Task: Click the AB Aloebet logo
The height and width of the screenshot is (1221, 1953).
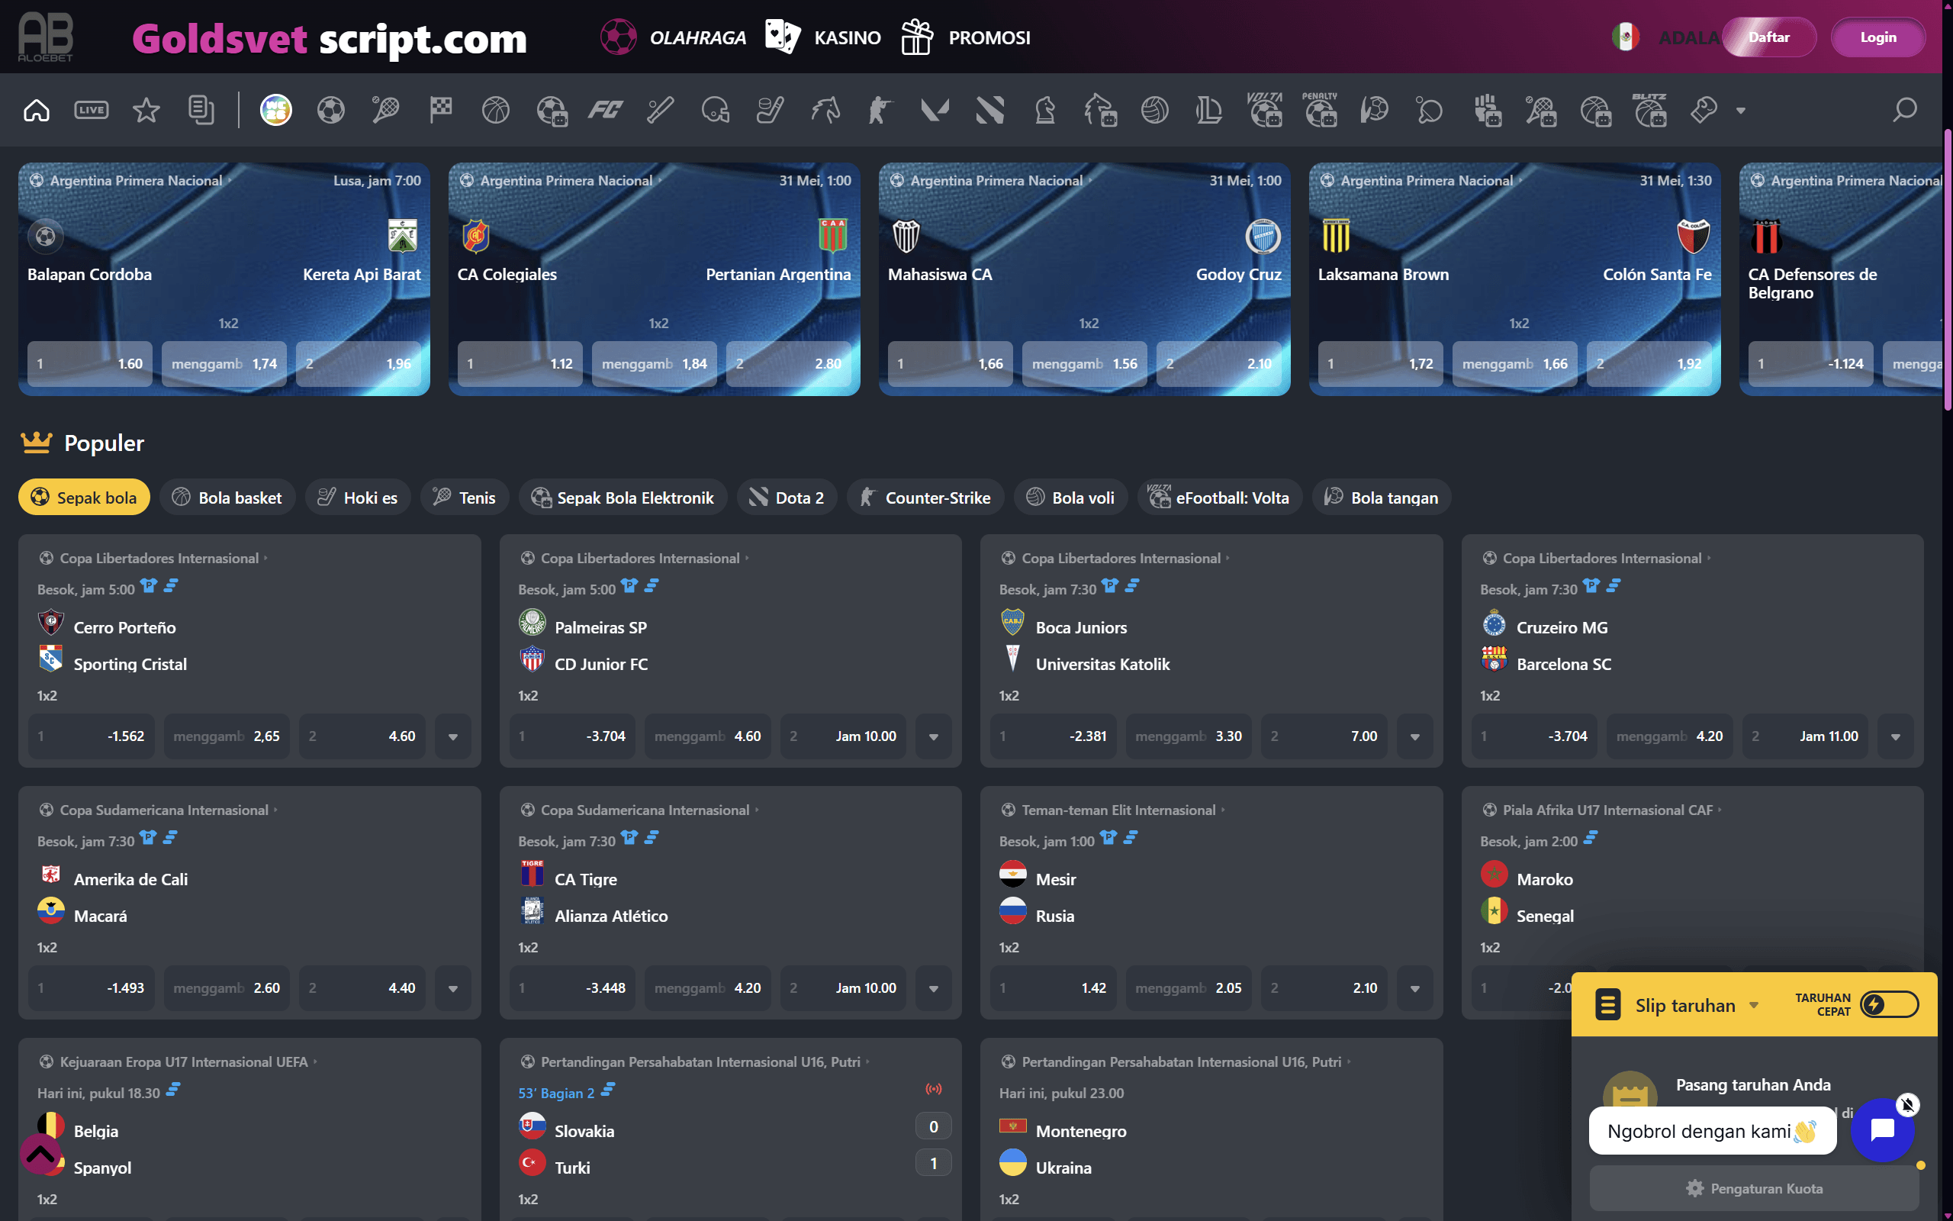Action: click(x=46, y=37)
